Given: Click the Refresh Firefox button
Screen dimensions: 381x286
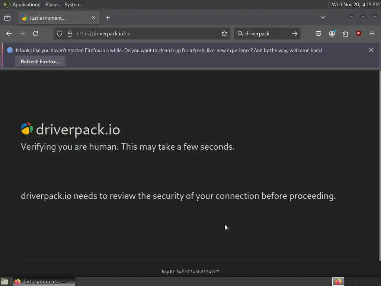Looking at the screenshot, I should (x=41, y=61).
